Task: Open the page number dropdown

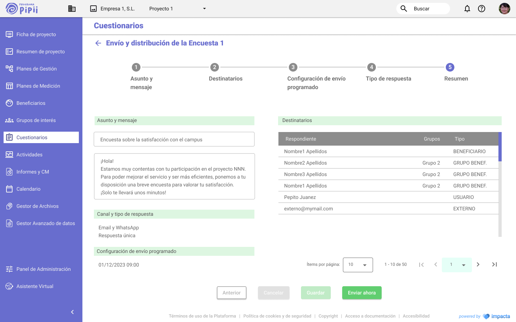Action: 457,265
